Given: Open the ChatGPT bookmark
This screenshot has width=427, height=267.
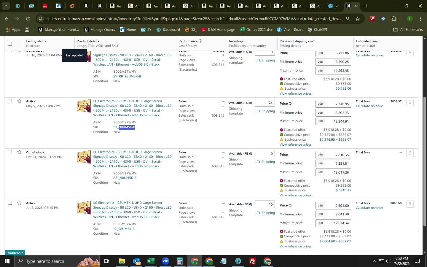Looking at the screenshot, I should pos(318,30).
